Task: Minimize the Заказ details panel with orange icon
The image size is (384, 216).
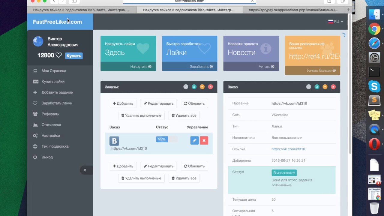Action: [325, 87]
